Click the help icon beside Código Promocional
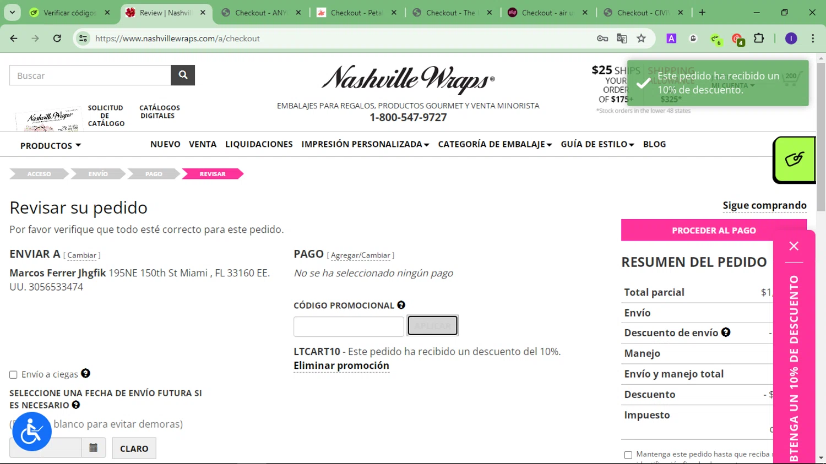The image size is (826, 464). (x=401, y=305)
